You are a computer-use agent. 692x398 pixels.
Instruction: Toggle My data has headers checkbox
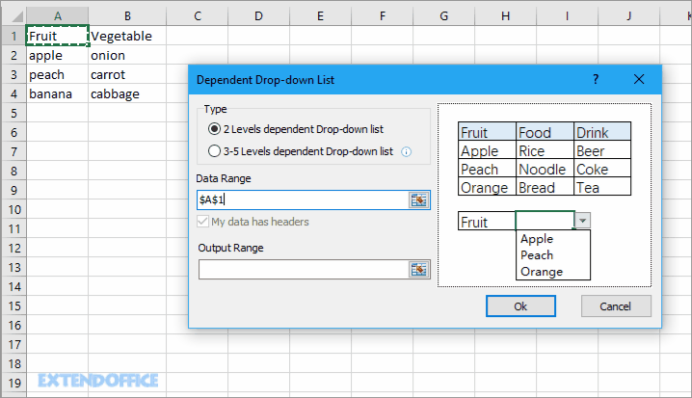[x=203, y=222]
